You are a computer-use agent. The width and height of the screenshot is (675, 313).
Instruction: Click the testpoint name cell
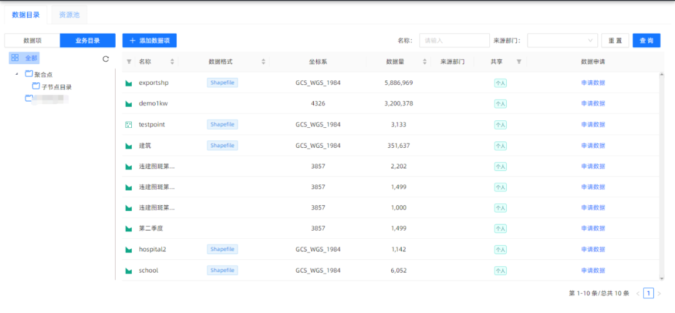coord(151,125)
